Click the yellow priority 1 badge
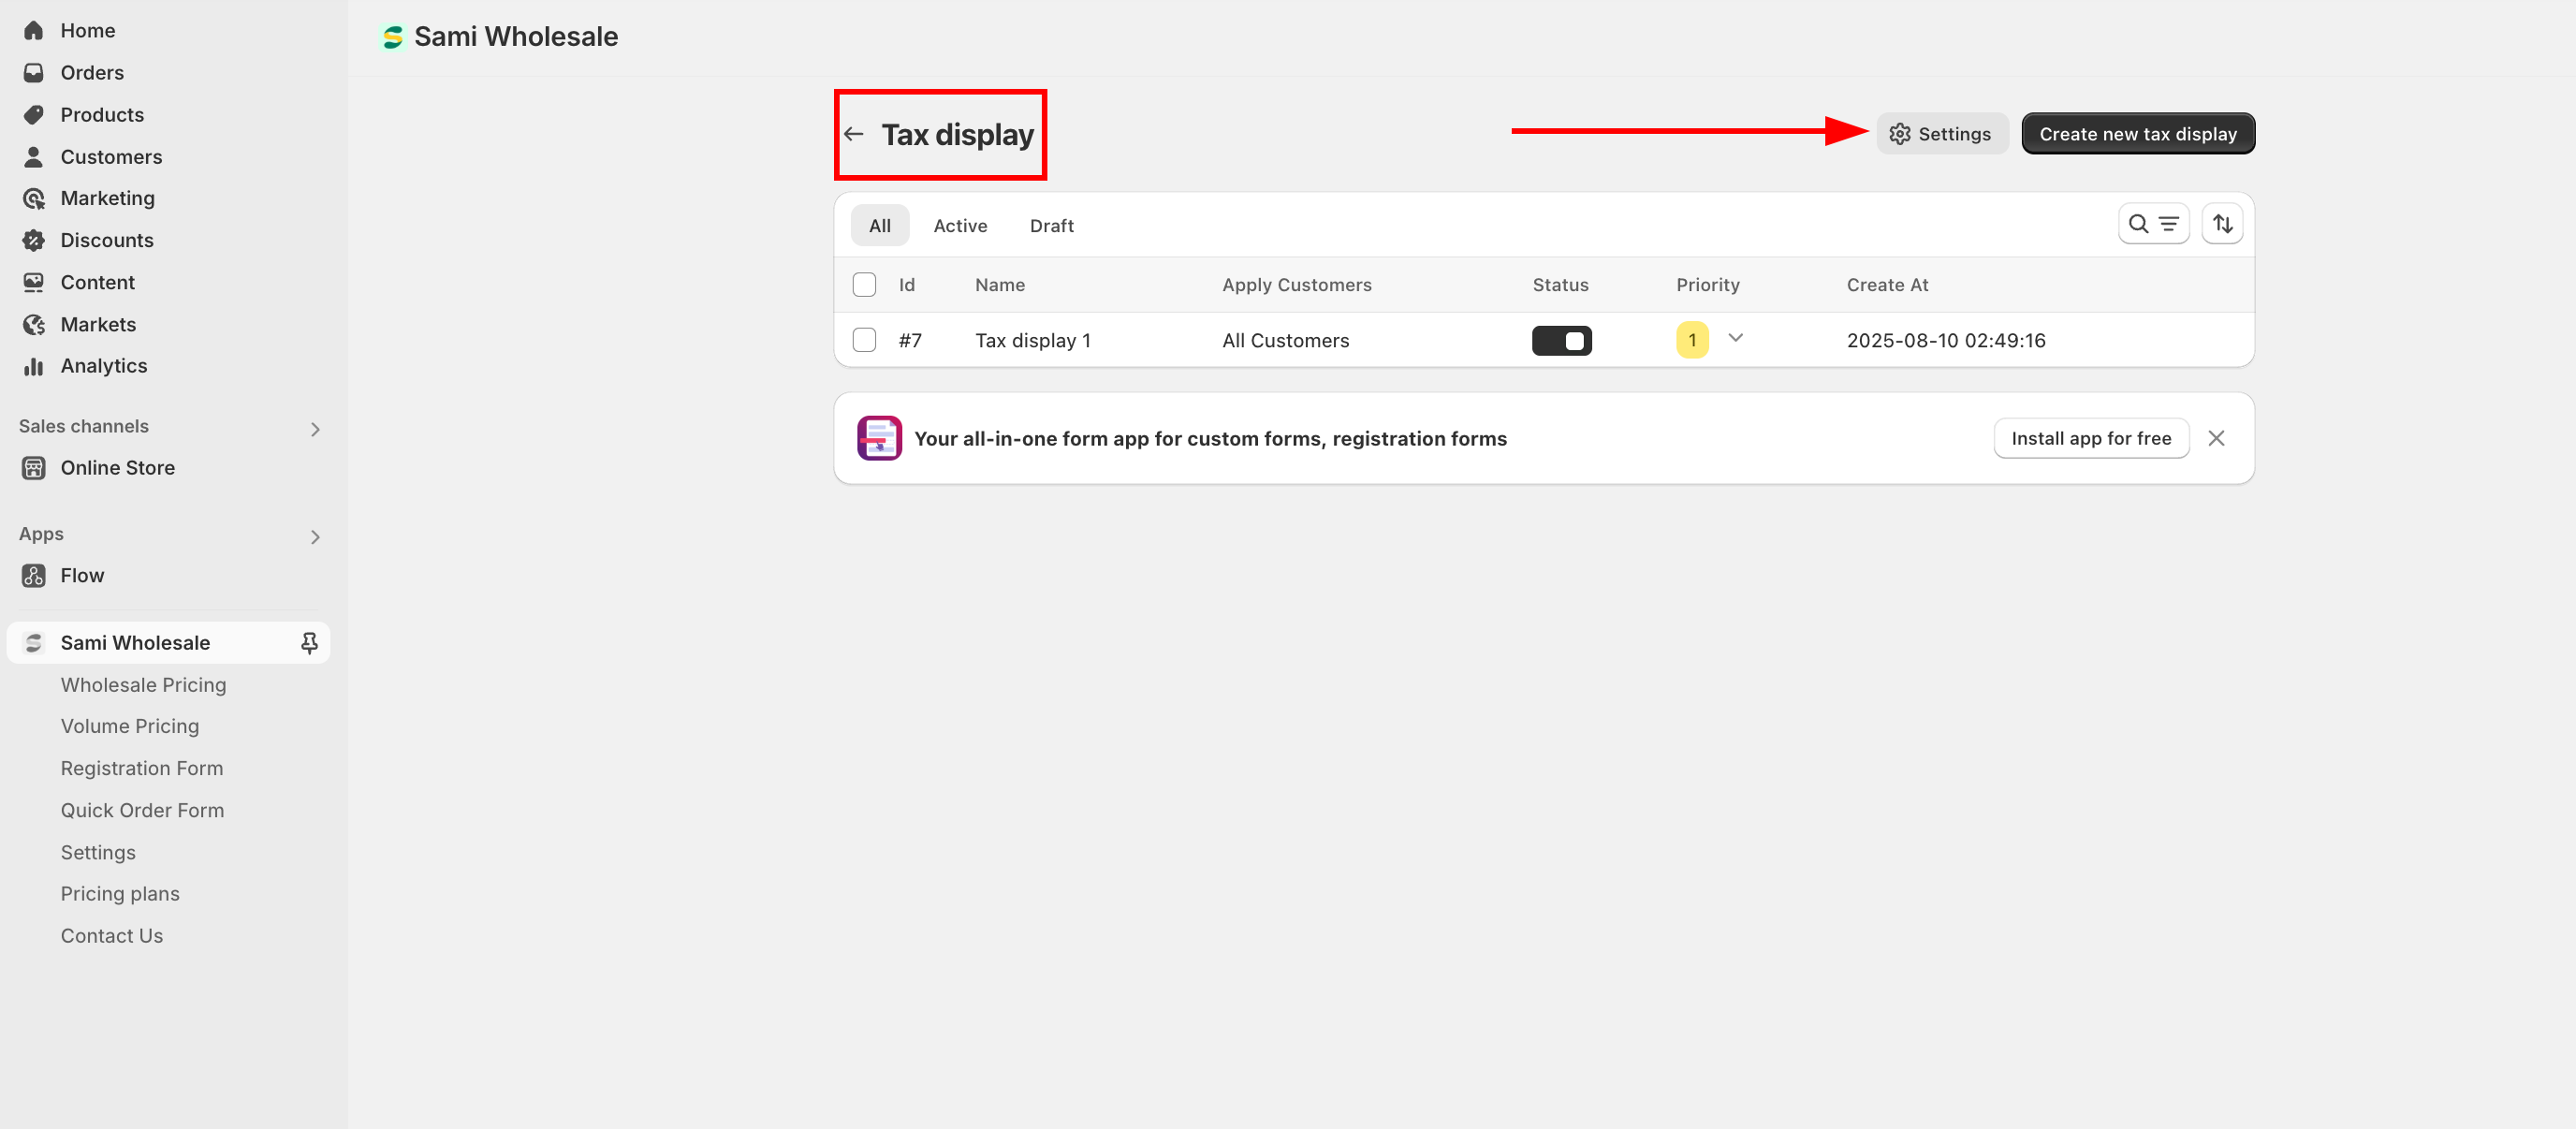Image resolution: width=2576 pixels, height=1129 pixels. [x=1692, y=340]
